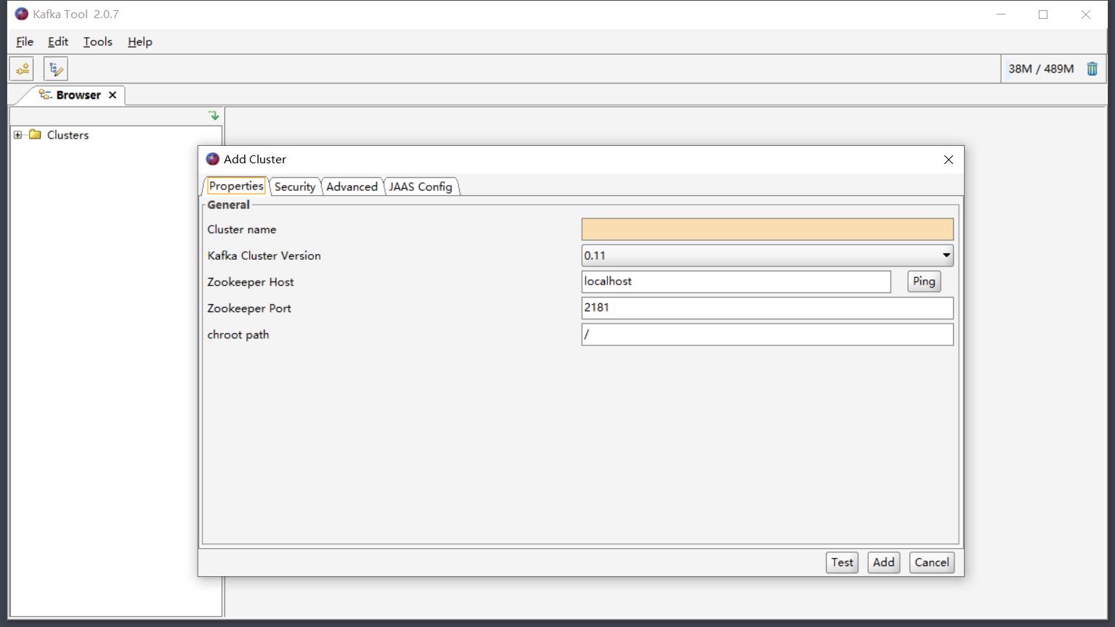This screenshot has height=627, width=1115.
Task: Select the Clusters tree item label
Action: pos(68,135)
